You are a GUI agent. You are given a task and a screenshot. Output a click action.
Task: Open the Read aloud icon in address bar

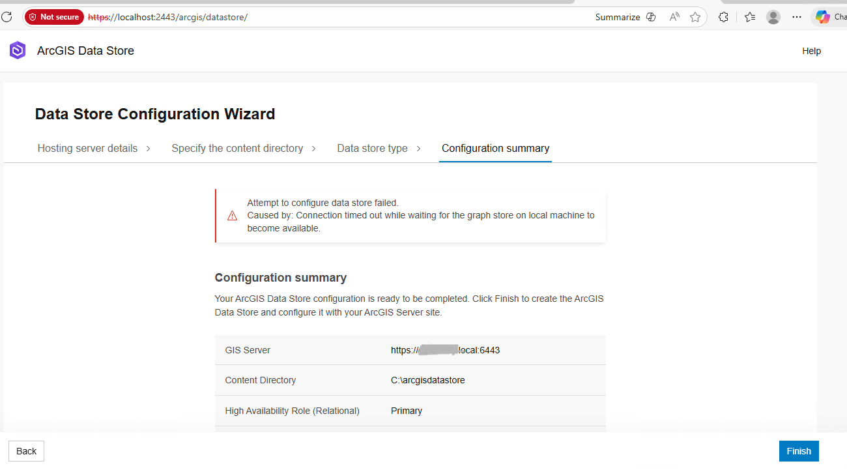(674, 17)
